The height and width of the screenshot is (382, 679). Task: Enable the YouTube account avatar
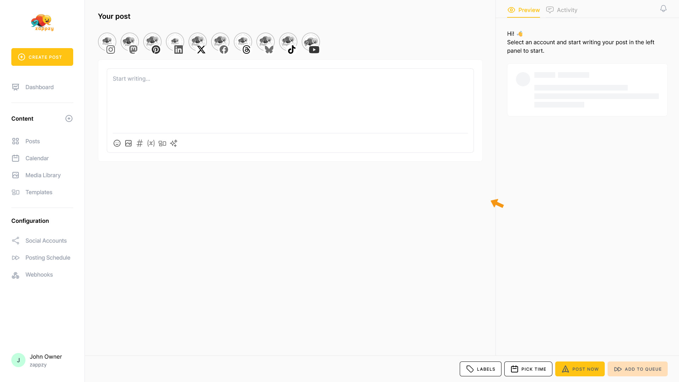click(x=311, y=42)
